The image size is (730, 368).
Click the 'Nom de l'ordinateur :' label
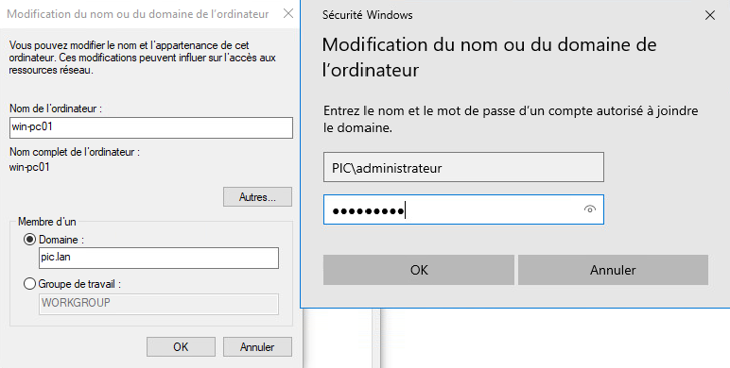click(x=56, y=109)
